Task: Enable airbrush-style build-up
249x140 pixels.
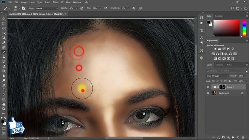Action: click(105, 8)
